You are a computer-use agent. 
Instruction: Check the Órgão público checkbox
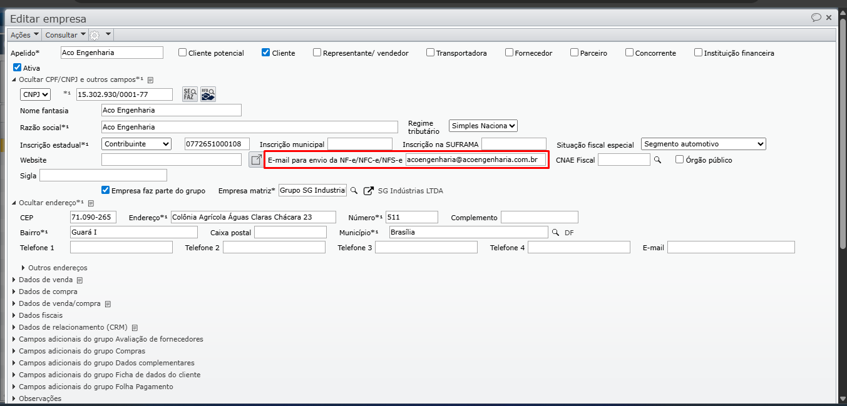pos(680,160)
